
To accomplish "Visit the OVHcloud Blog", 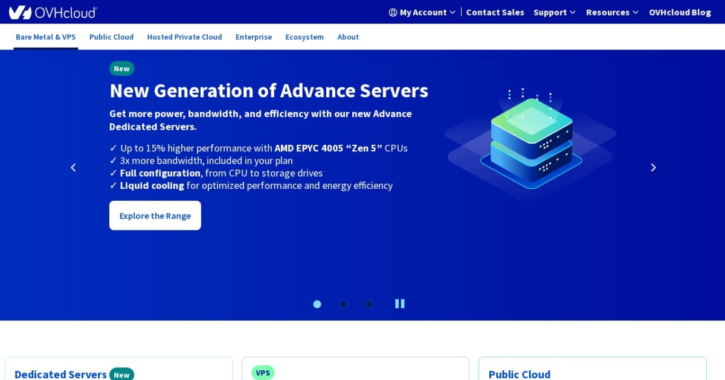I will (x=680, y=12).
